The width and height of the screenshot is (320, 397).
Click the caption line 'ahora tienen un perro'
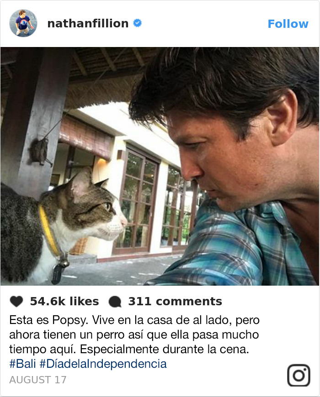[x=134, y=335]
